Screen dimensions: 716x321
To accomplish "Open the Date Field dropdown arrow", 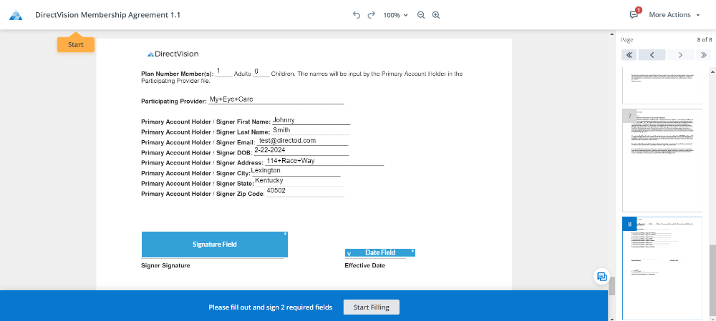I will pos(349,253).
